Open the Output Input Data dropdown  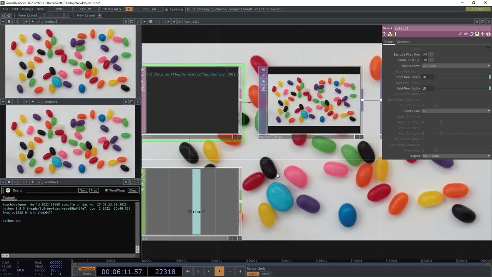(456, 156)
